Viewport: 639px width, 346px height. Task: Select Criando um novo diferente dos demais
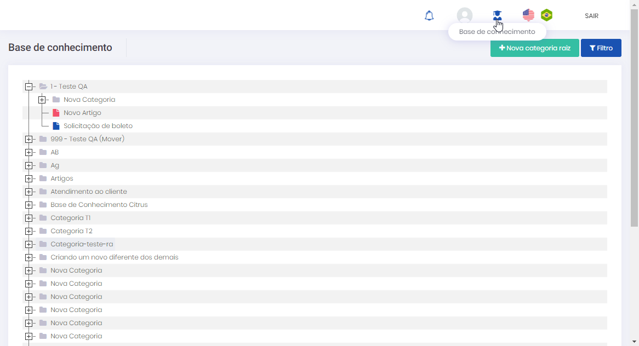(115, 257)
